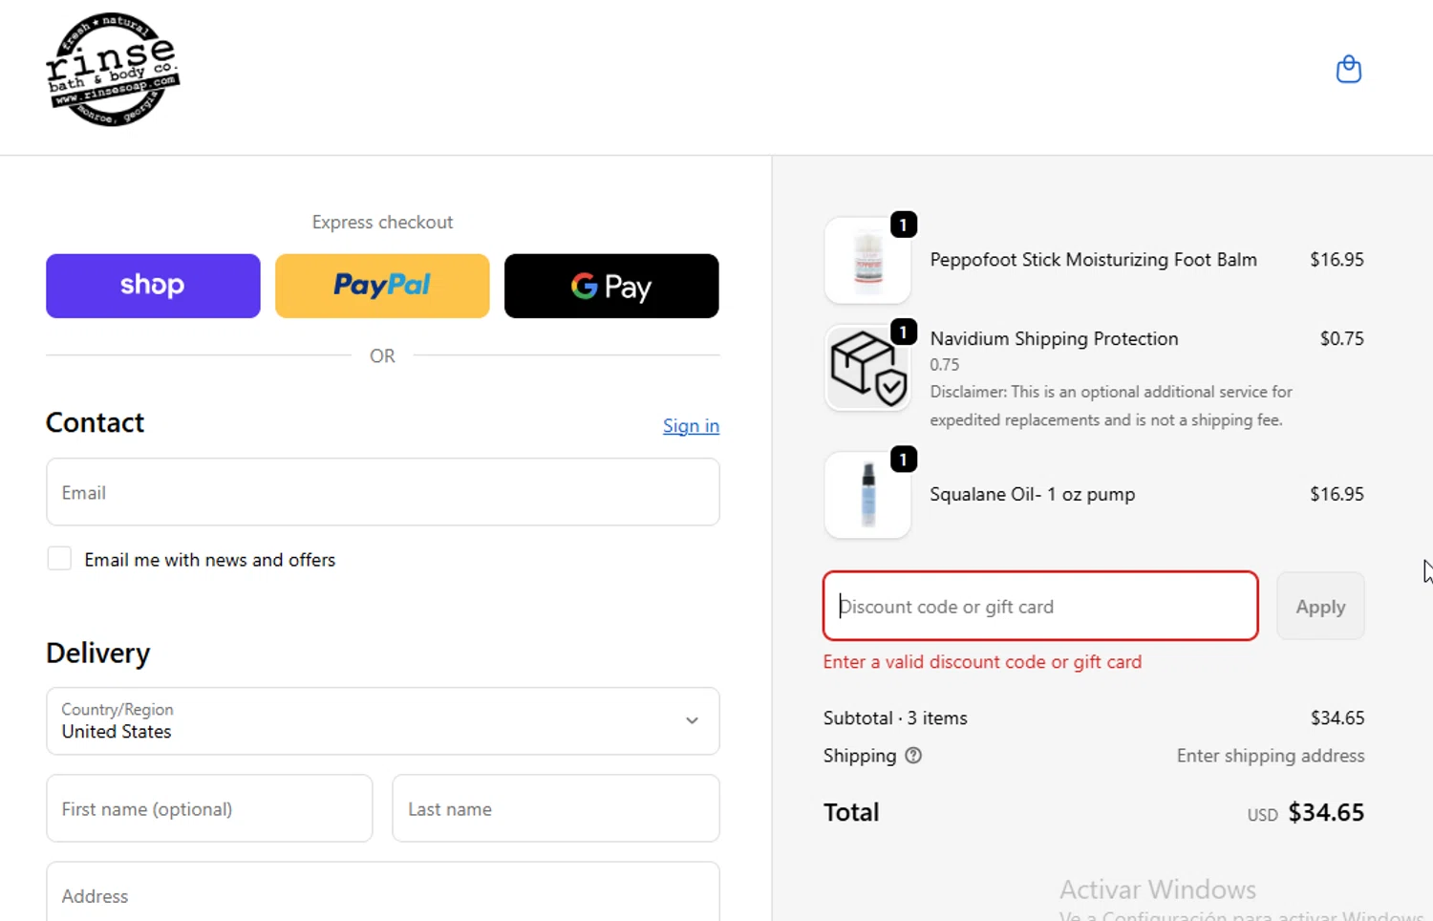
Task: Click the First name (optional) field
Action: click(209, 808)
